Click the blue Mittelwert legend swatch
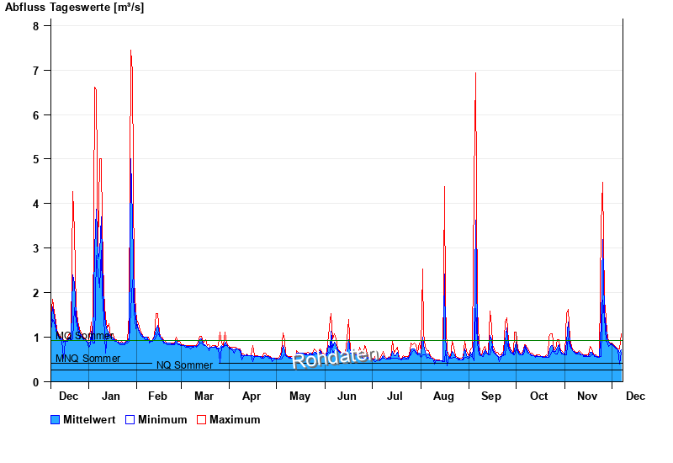Image resolution: width=673 pixels, height=463 pixels. click(56, 420)
